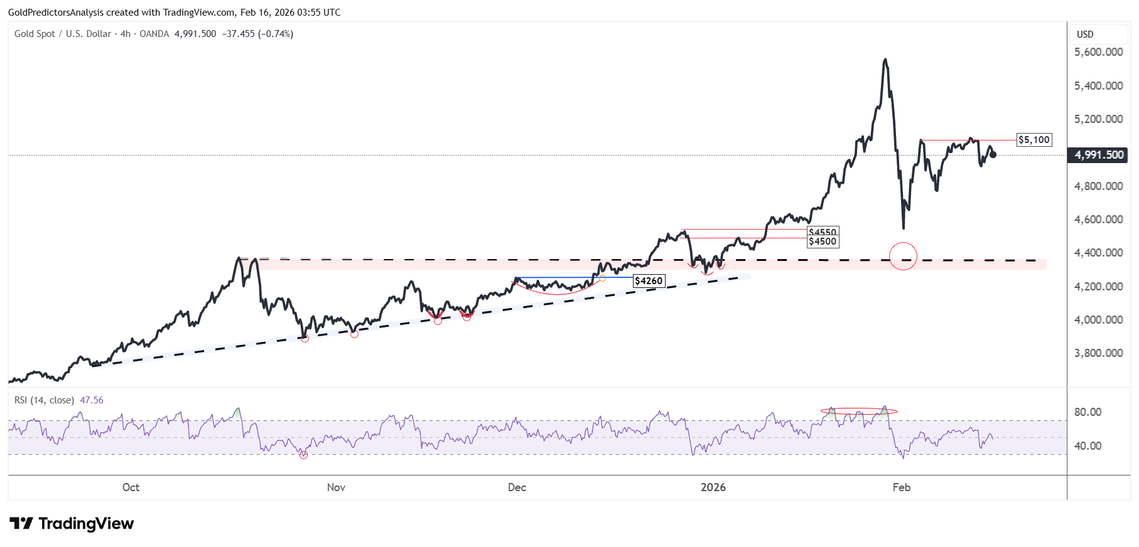Image resolution: width=1139 pixels, height=547 pixels.
Task: Click the orange circle next to the $4260 line
Action: tap(603, 278)
